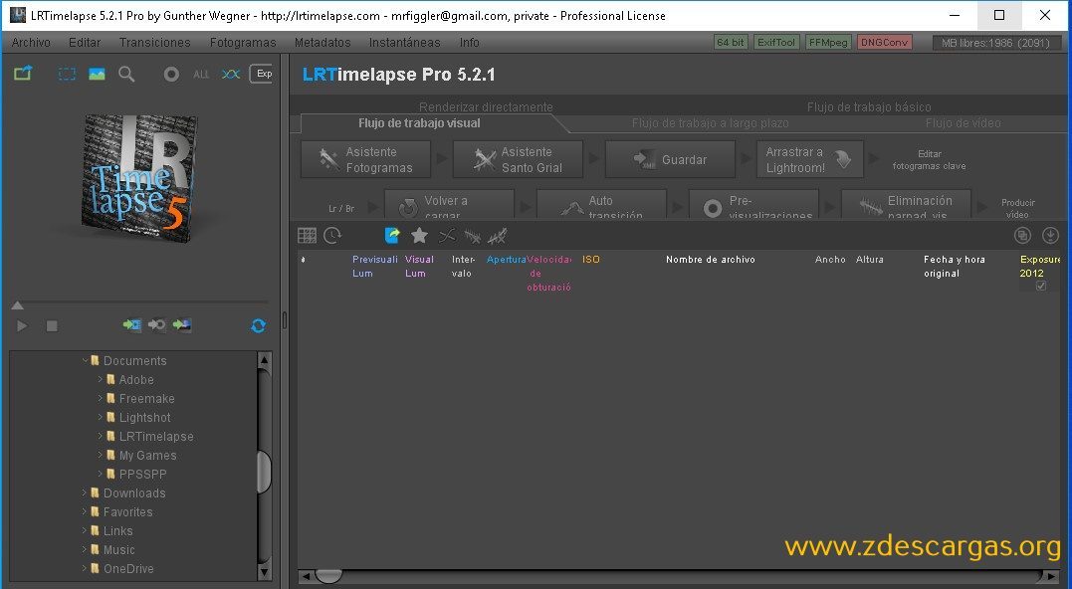Switch to Flujo de trabajo a largo plazo tab
This screenshot has width=1072, height=589.
coord(711,123)
